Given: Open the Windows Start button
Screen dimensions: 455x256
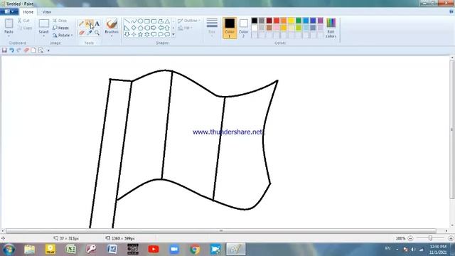Looking at the screenshot, I should [9, 250].
